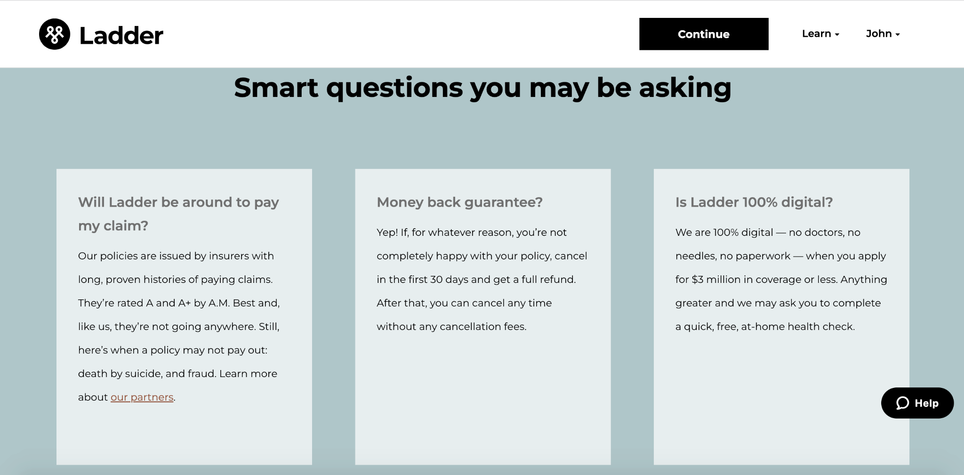Click the caret arrow beside Learn
The width and height of the screenshot is (964, 475).
pyautogui.click(x=837, y=35)
